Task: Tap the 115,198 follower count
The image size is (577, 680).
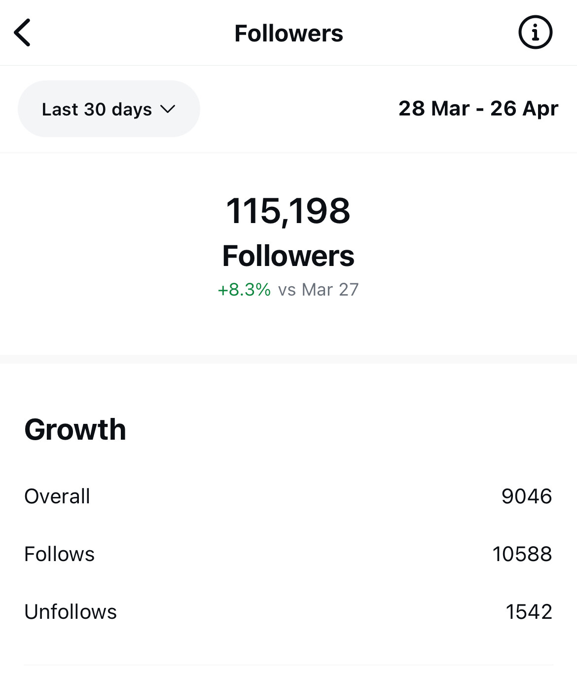Action: coord(288,211)
